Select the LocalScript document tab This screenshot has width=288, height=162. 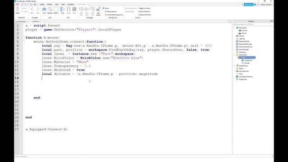(x=35, y=22)
